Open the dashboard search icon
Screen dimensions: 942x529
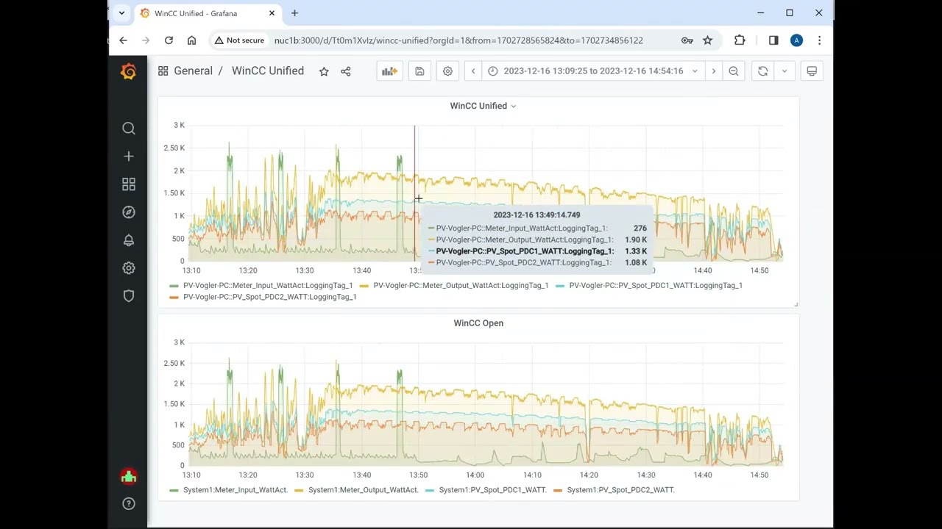129,129
